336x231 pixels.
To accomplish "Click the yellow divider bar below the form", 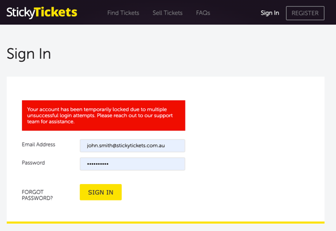I will [165, 223].
